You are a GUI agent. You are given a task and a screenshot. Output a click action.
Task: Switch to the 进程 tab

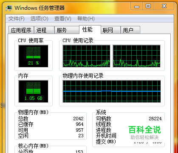click(44, 30)
